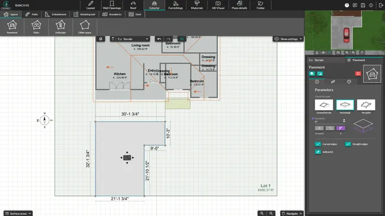
Task: Open the Navigate dropdown
Action: click(x=291, y=213)
